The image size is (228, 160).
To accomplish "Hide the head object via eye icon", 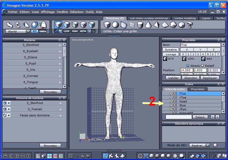I will click(175, 101).
